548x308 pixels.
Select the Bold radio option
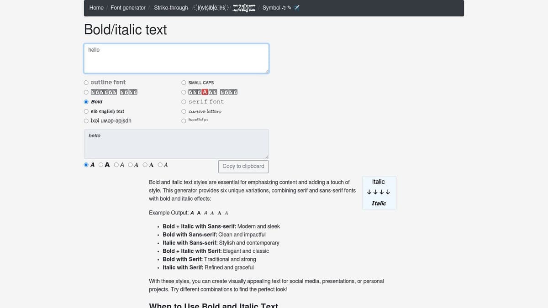coord(86,102)
